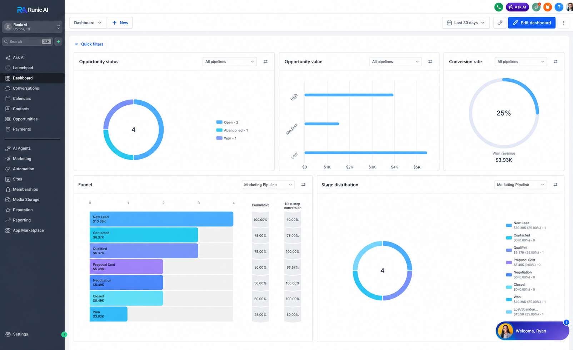Click the Negotiation funnel bar
Image resolution: width=573 pixels, height=350 pixels.
coord(126,282)
